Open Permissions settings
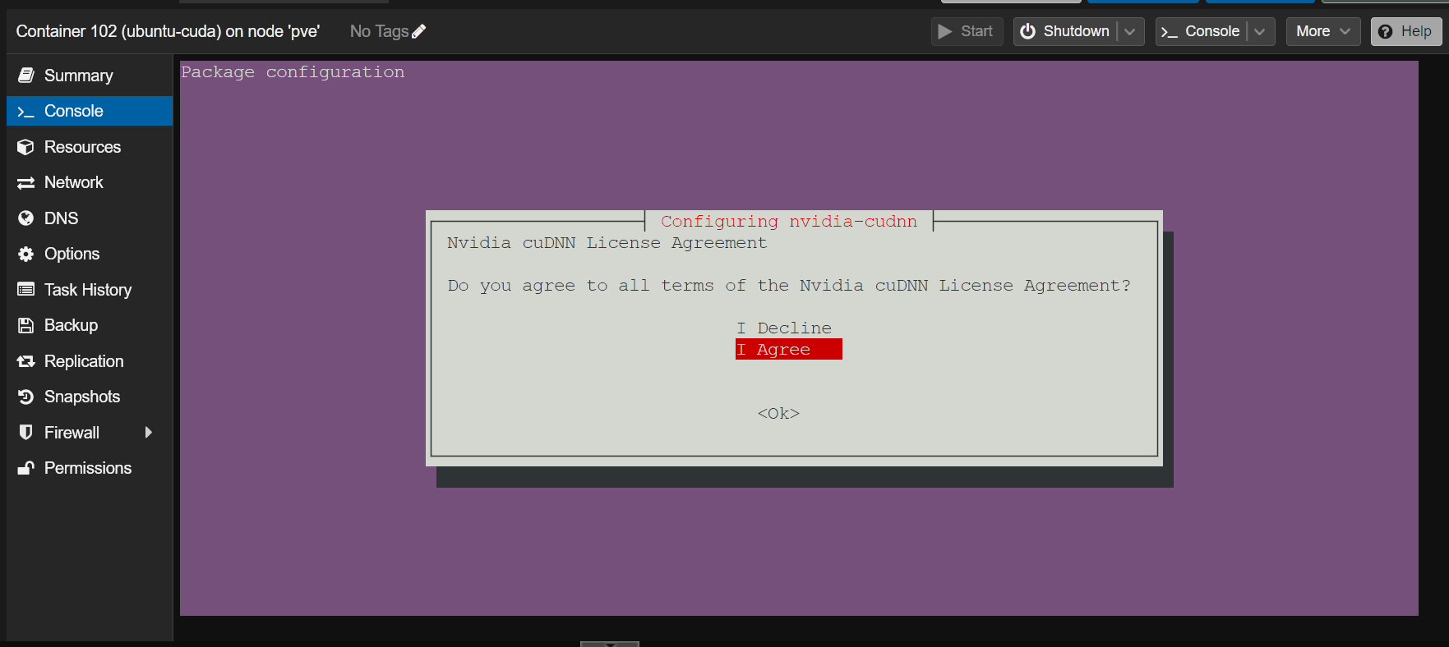 (x=90, y=468)
